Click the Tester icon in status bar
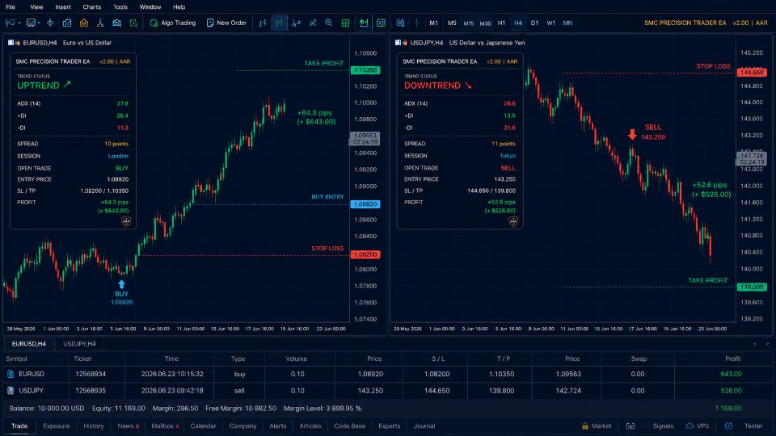Image resolution: width=776 pixels, height=436 pixels. click(728, 426)
